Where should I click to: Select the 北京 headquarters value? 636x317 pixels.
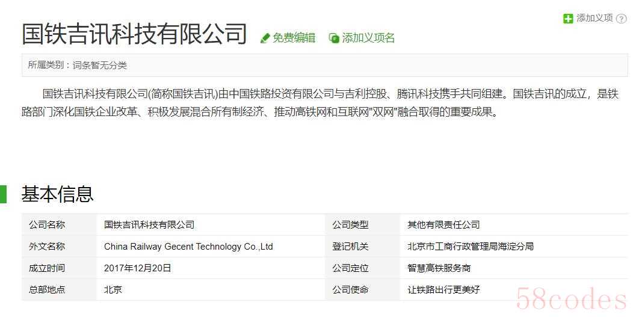(x=113, y=290)
